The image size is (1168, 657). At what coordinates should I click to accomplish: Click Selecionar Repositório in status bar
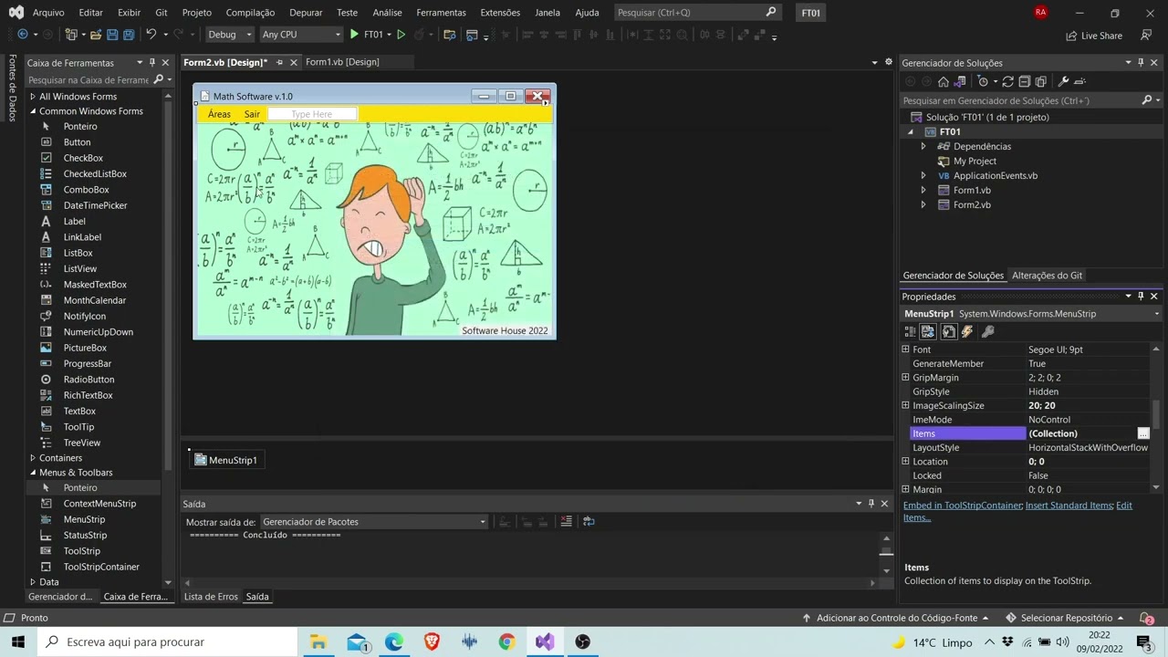(x=1064, y=618)
